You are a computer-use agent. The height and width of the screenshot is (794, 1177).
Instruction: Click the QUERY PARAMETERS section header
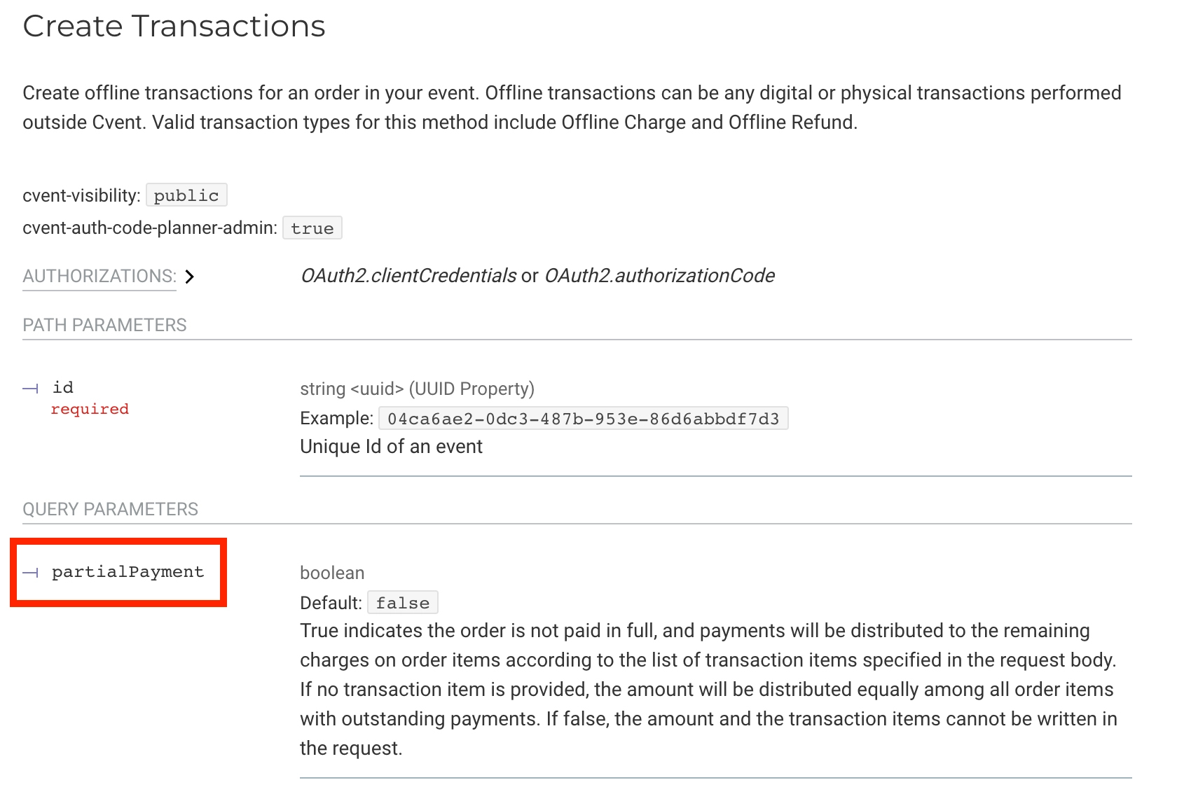(x=110, y=509)
